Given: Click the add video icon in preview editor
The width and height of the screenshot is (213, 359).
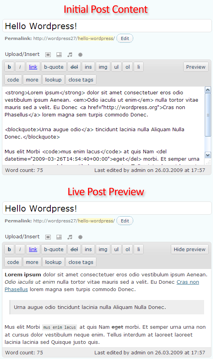Looking at the screenshot, I should (x=59, y=237).
